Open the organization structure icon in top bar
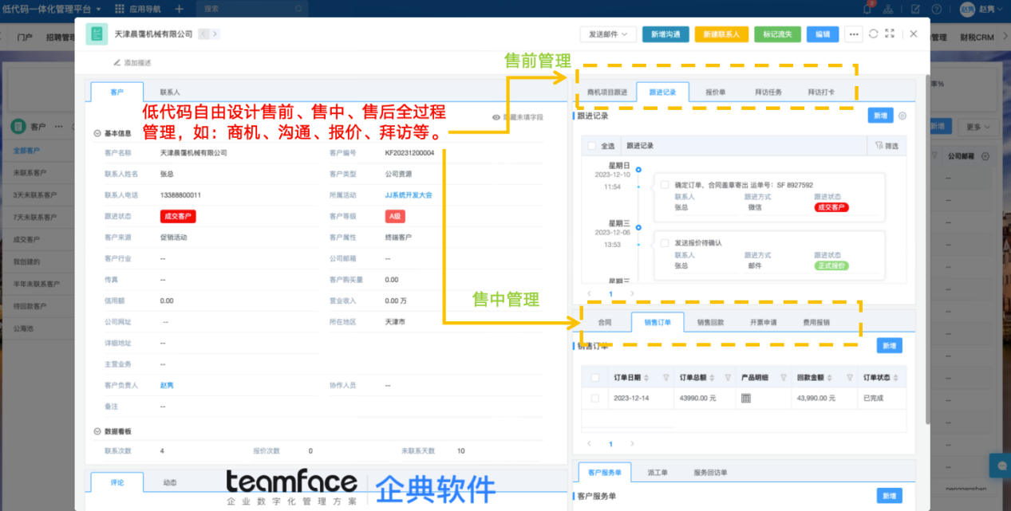The width and height of the screenshot is (1011, 511). click(888, 9)
